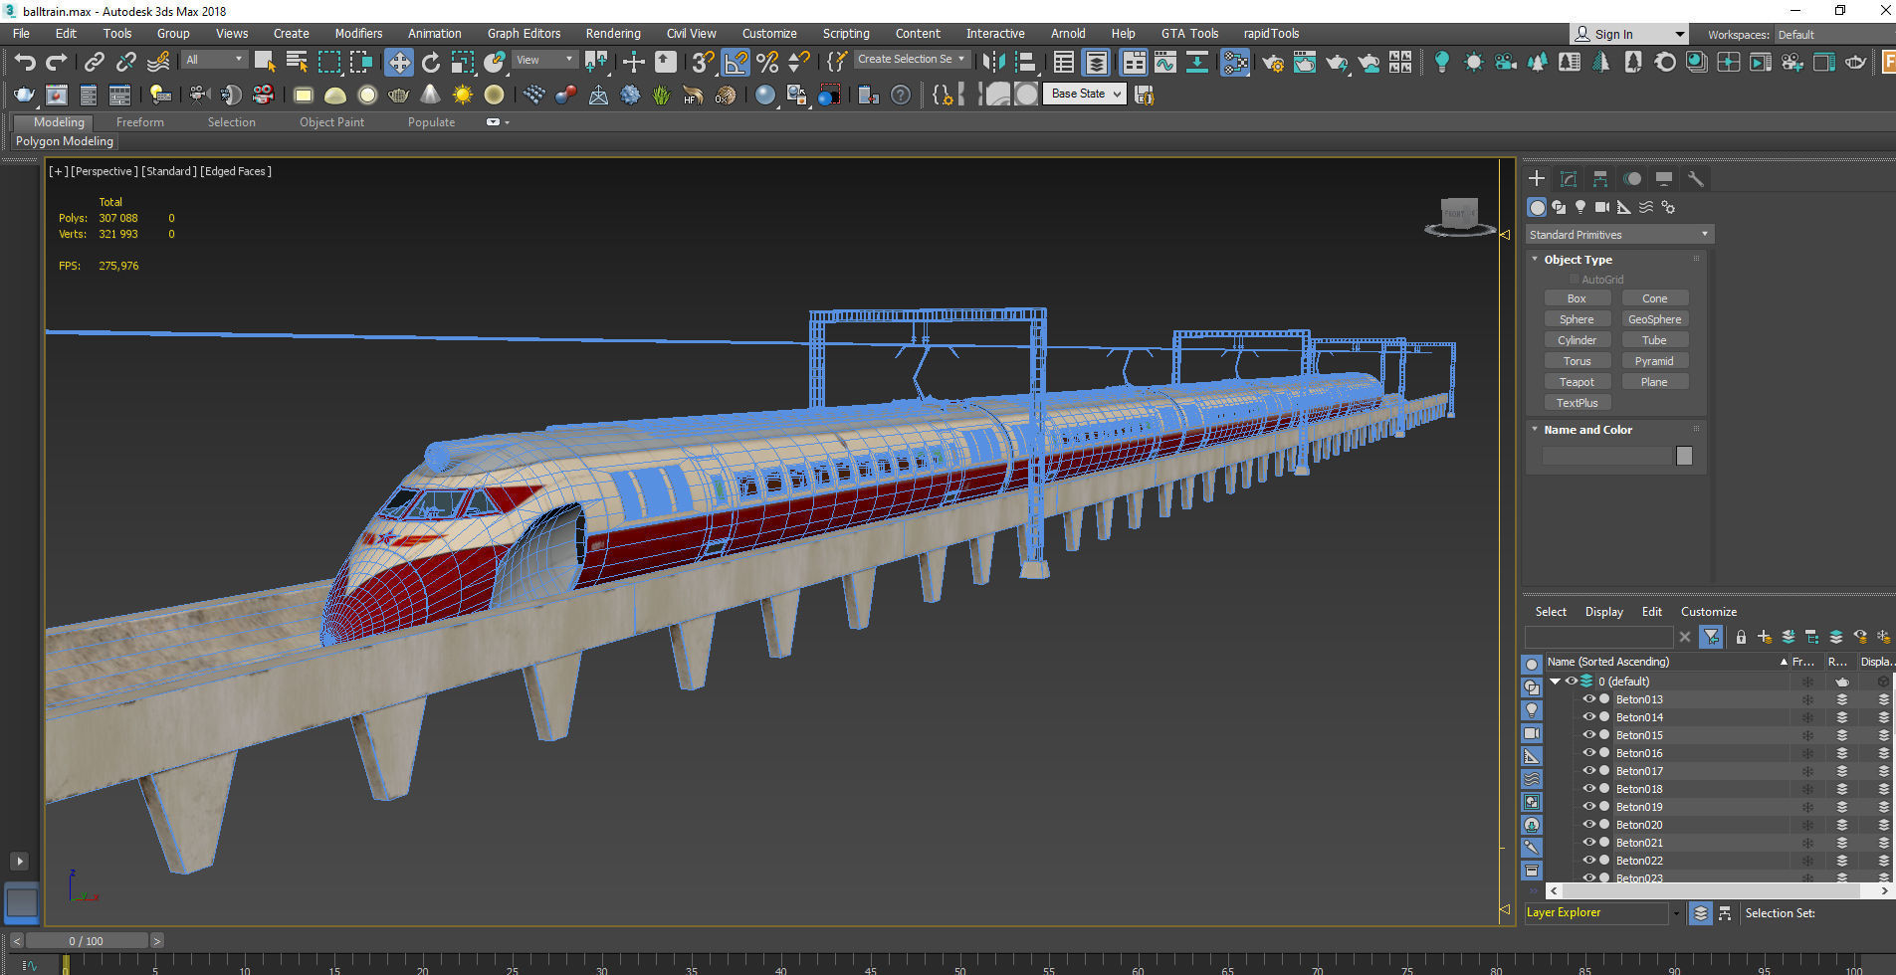Toggle the Ribbon display button

click(1134, 63)
